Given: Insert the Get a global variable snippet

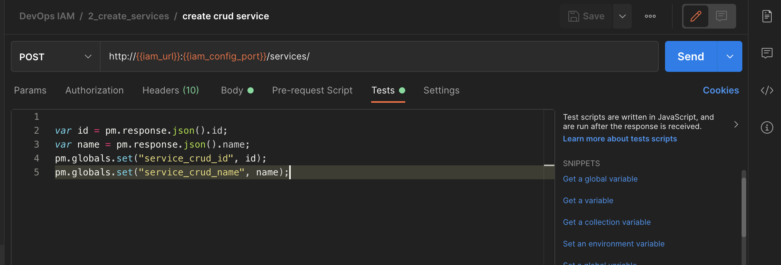Looking at the screenshot, I should pyautogui.click(x=600, y=179).
